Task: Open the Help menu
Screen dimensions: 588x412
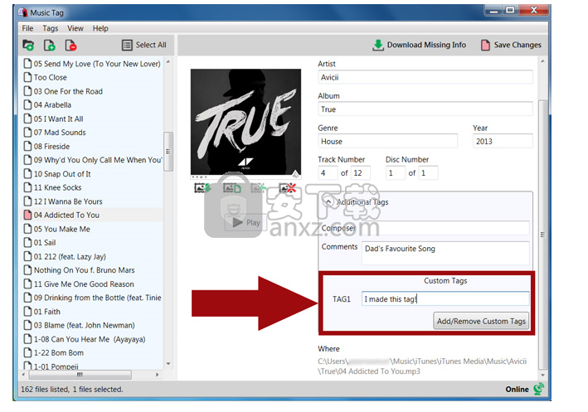Action: click(x=100, y=28)
